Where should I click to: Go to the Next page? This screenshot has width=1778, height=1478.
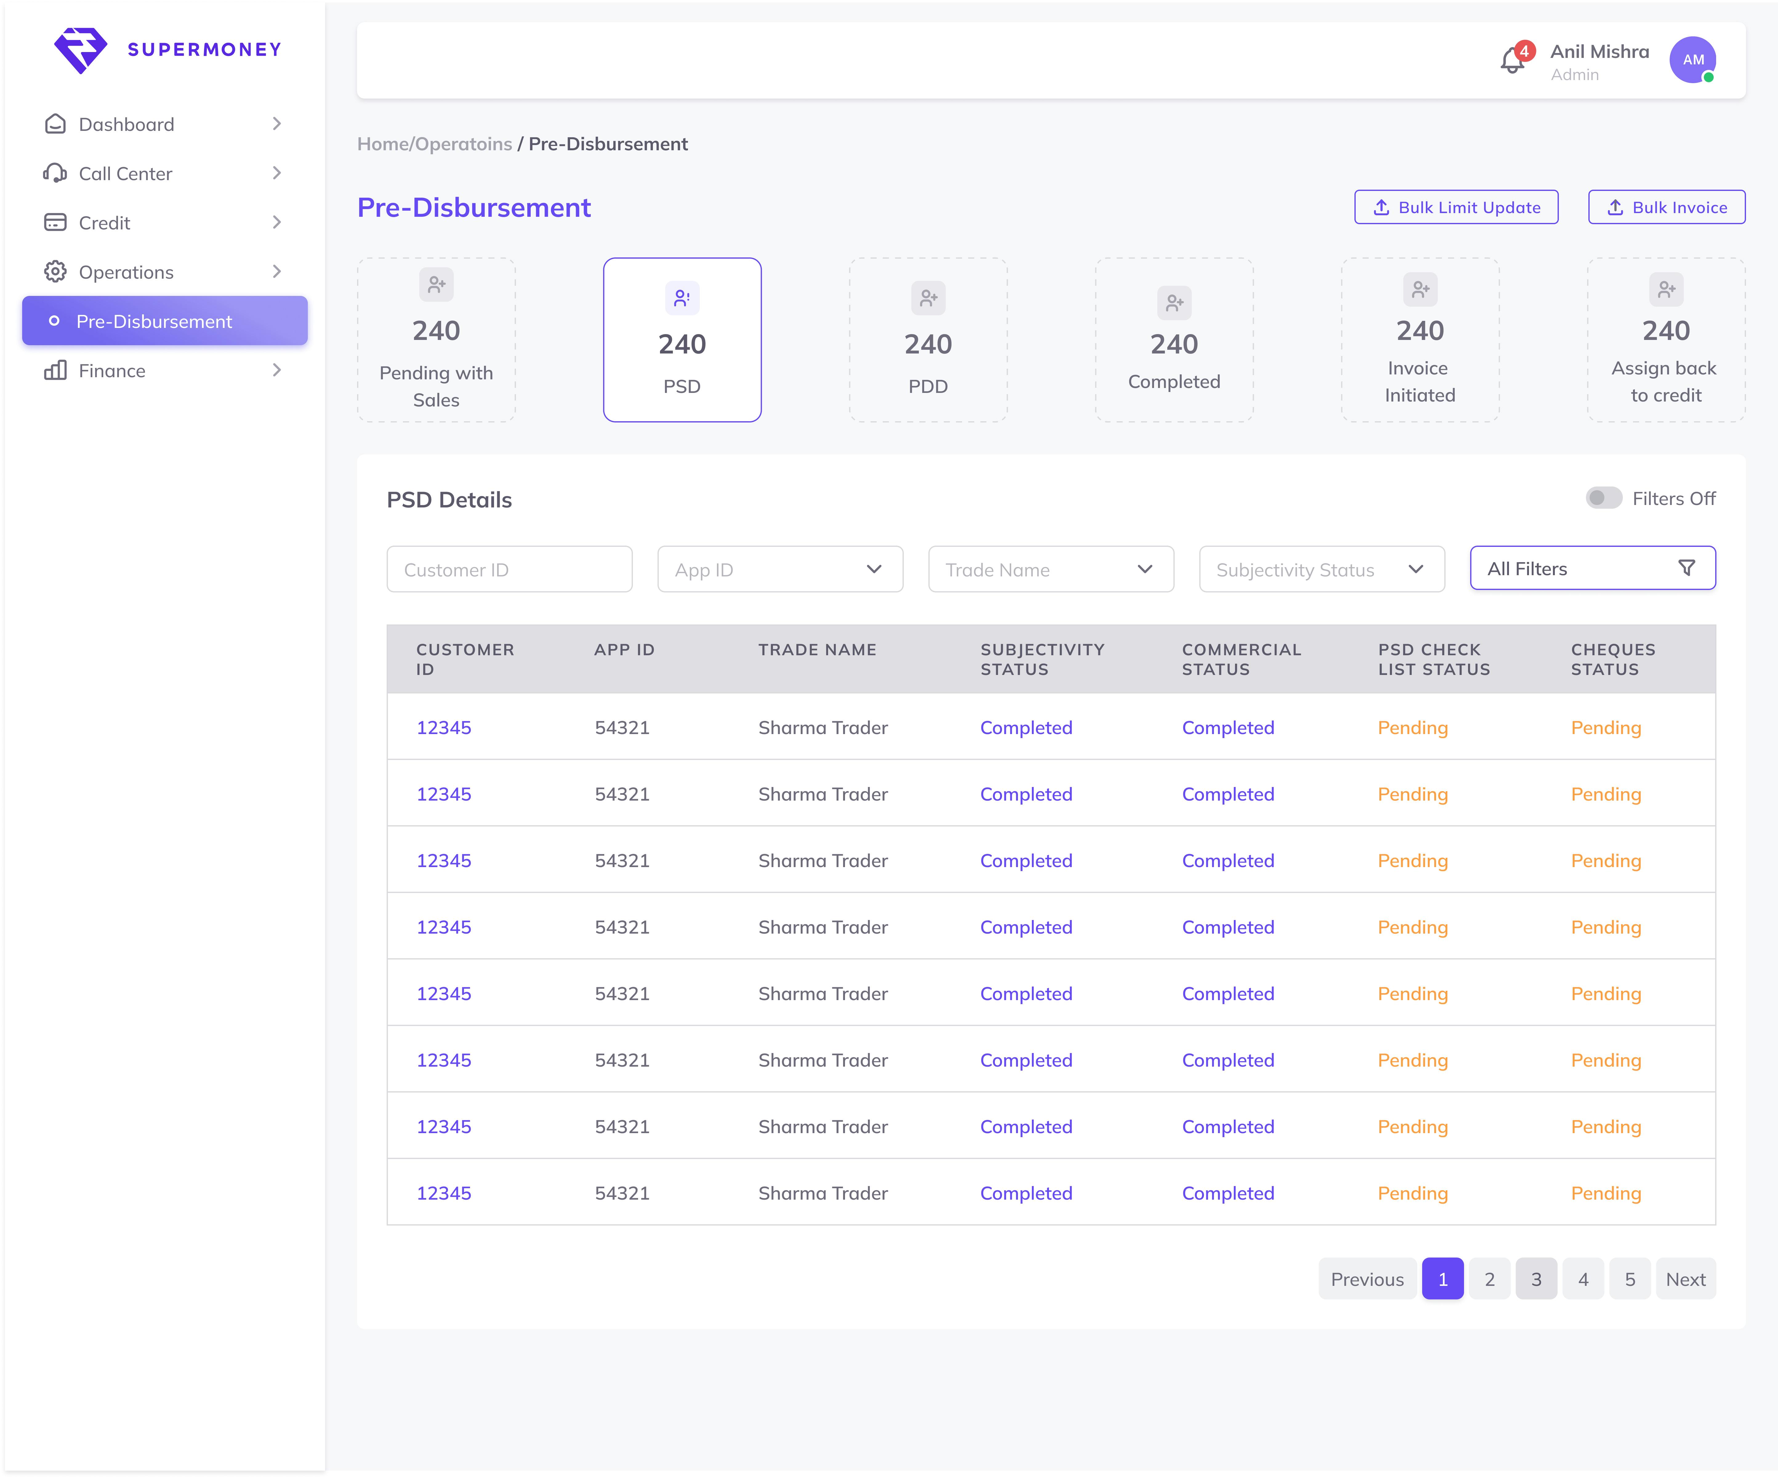[1686, 1279]
